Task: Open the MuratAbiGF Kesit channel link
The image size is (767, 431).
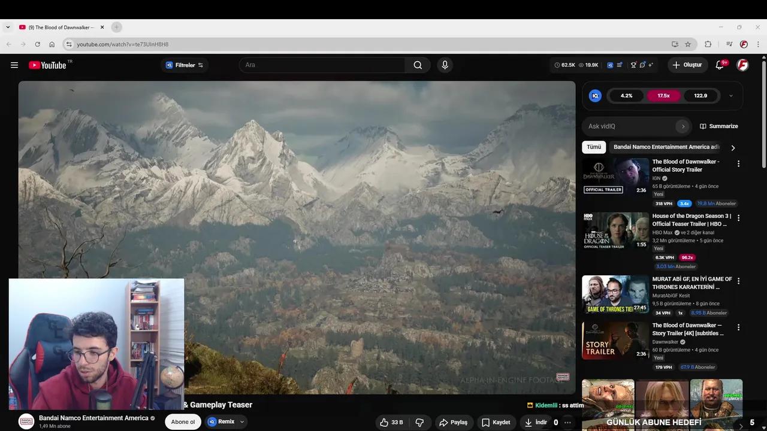Action: coord(671,296)
